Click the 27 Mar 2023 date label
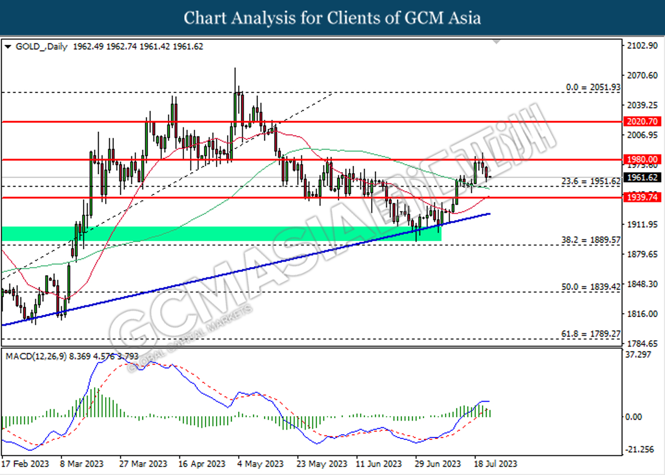This screenshot has width=665, height=475. (x=143, y=464)
